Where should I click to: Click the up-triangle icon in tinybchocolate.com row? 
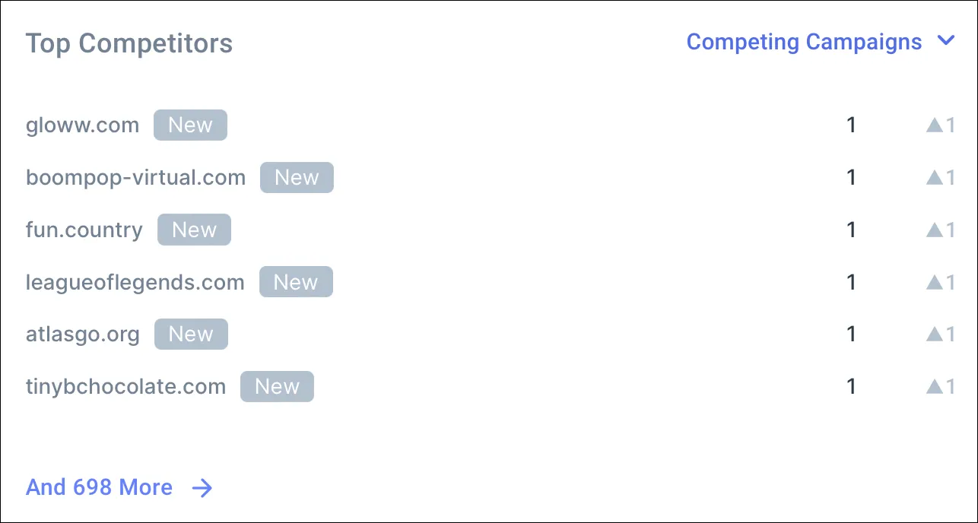[x=935, y=387]
